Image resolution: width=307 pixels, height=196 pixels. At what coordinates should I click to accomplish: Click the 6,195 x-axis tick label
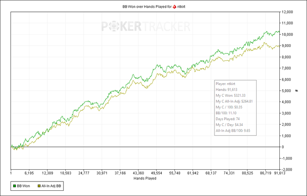coord(29,173)
